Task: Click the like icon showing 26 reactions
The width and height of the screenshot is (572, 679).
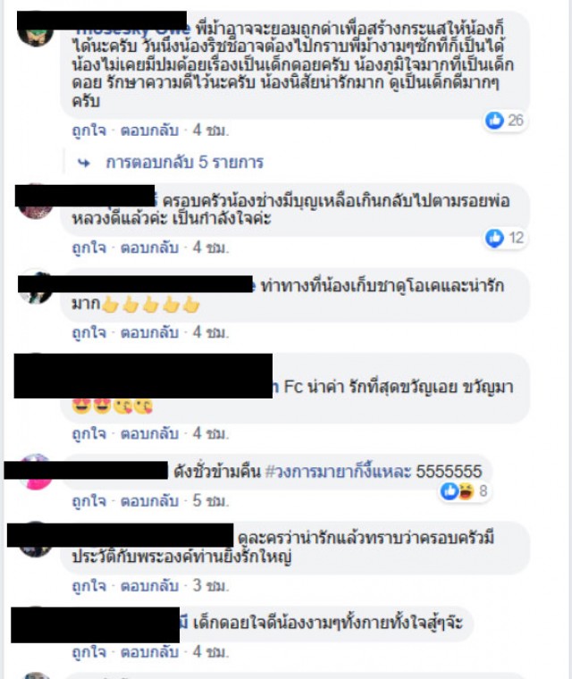Action: coord(494,120)
